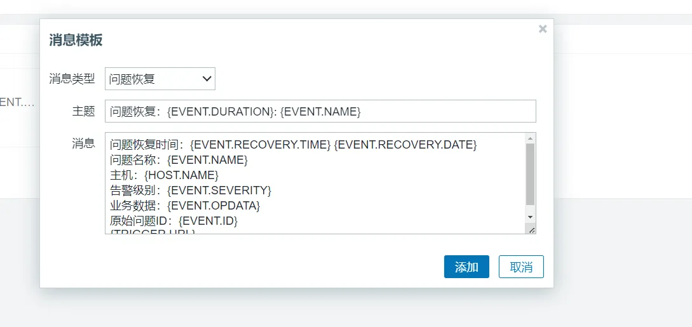Click the message textarea resize handle
This screenshot has height=327, width=692.
(x=532, y=230)
